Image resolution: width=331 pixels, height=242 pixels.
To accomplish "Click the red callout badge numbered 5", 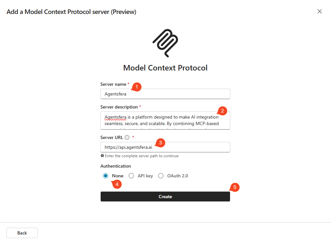I will point(235,187).
